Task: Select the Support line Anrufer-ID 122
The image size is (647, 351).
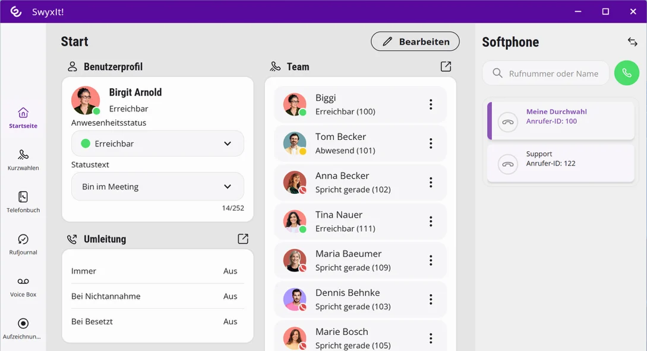Action: [561, 163]
